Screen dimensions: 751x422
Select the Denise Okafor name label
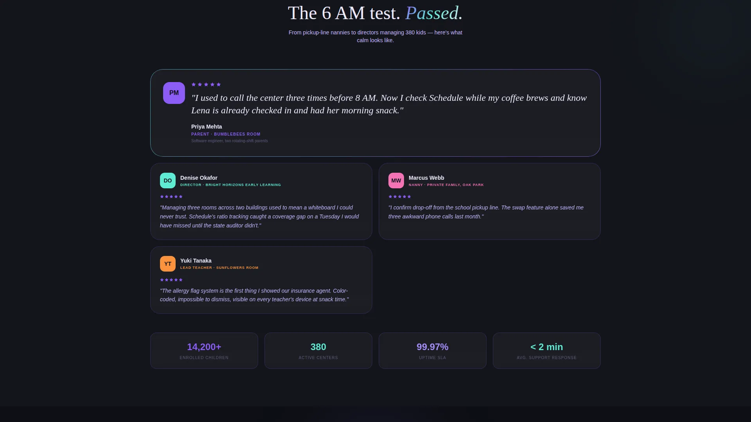pyautogui.click(x=199, y=178)
